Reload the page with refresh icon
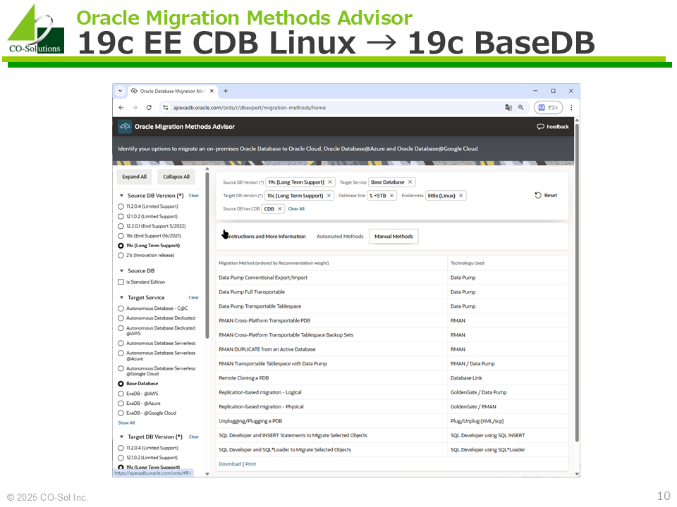The width and height of the screenshot is (677, 507). pyautogui.click(x=149, y=107)
